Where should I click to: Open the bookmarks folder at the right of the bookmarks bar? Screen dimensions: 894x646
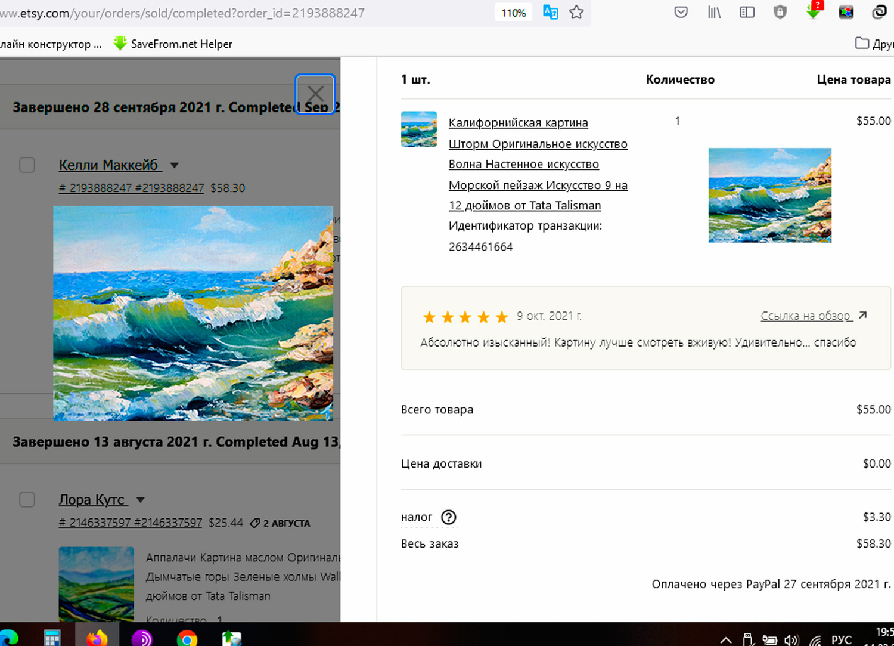tap(874, 44)
